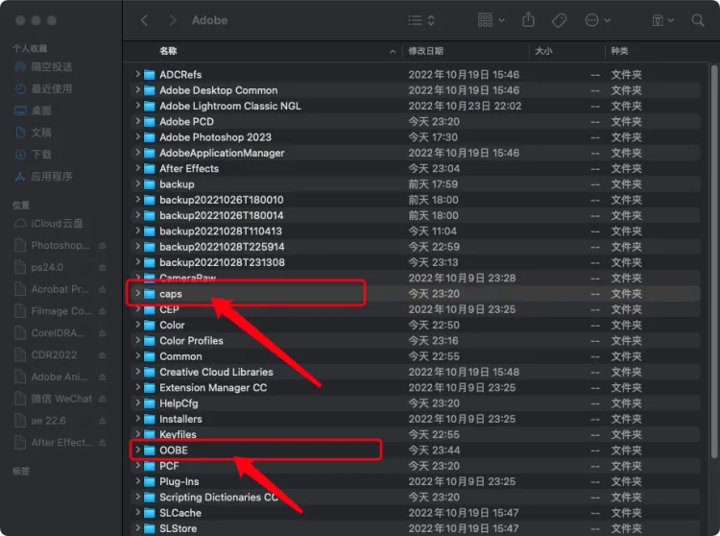Select the HelpCfg folder

pyautogui.click(x=179, y=403)
